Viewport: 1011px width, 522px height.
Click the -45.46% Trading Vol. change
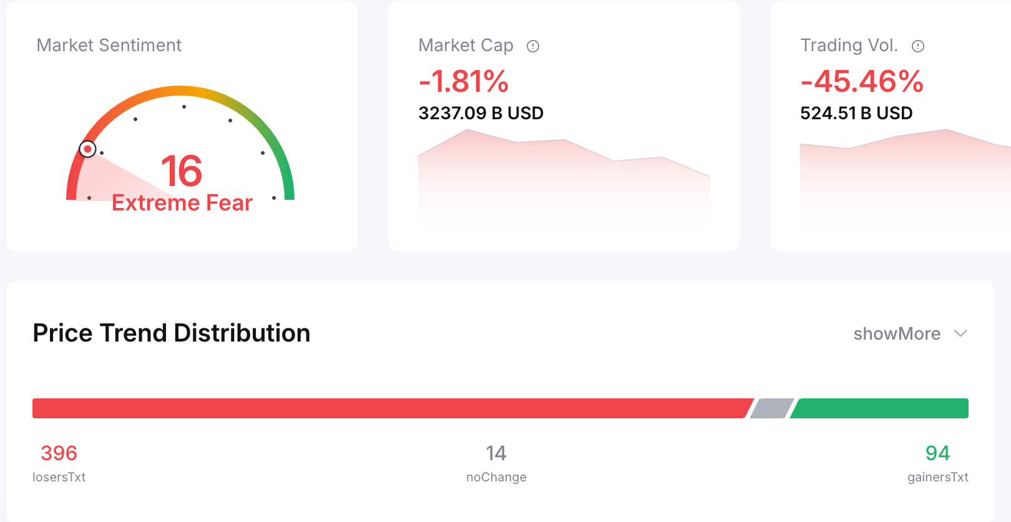click(862, 81)
